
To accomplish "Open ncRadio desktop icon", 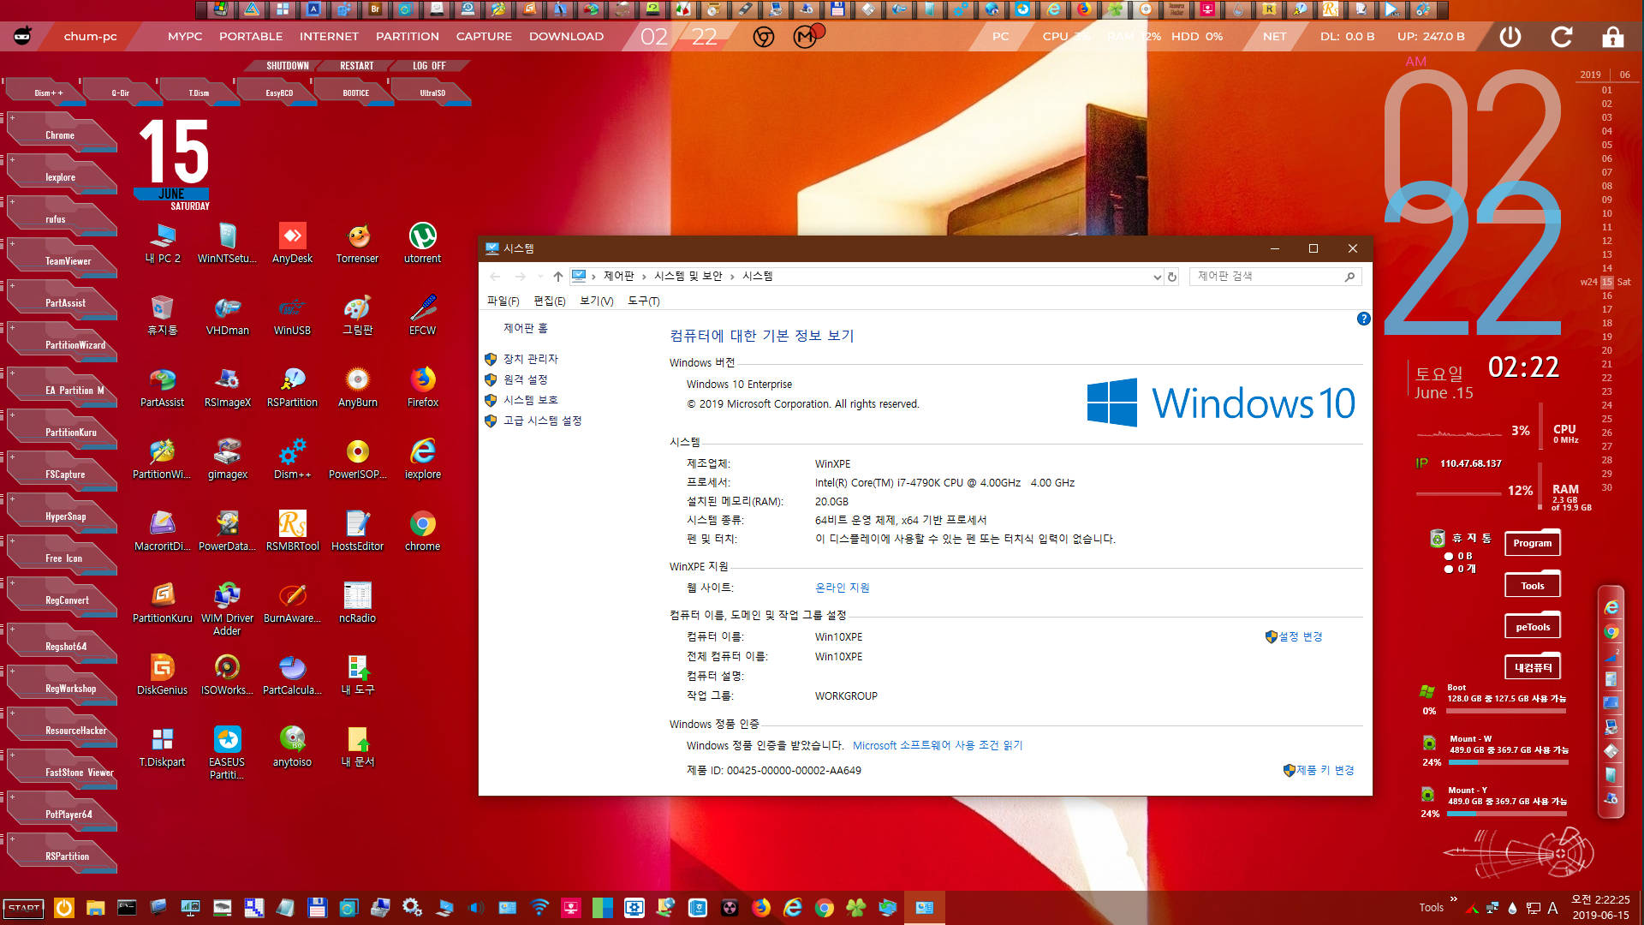I will (x=357, y=603).
